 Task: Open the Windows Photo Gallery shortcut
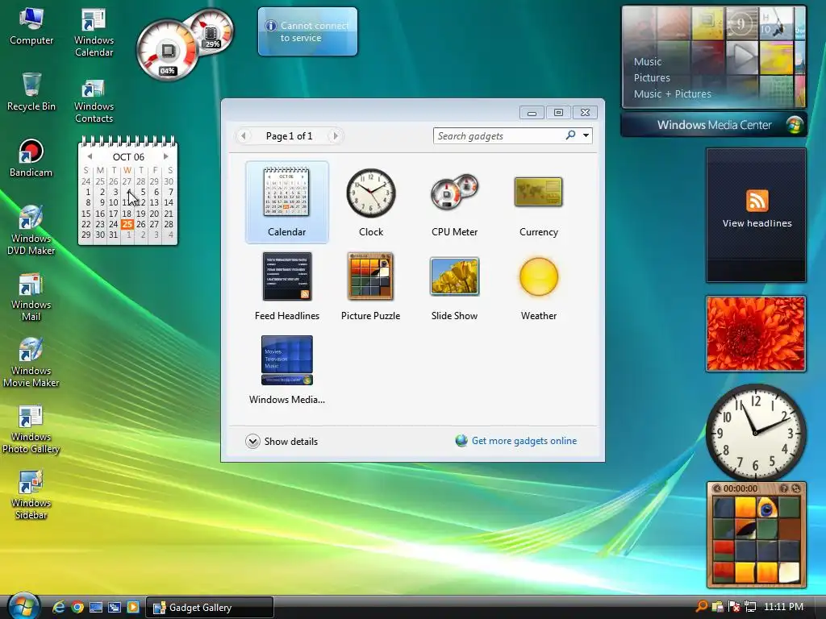(31, 429)
